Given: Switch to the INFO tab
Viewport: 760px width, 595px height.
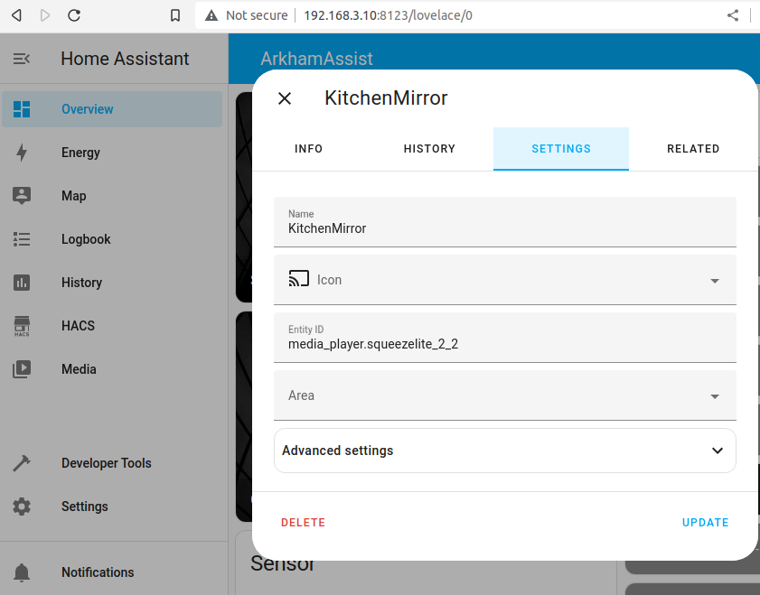Looking at the screenshot, I should [308, 149].
